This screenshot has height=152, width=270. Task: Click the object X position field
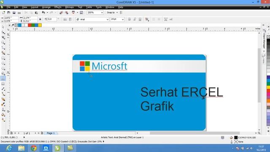coord(11,18)
